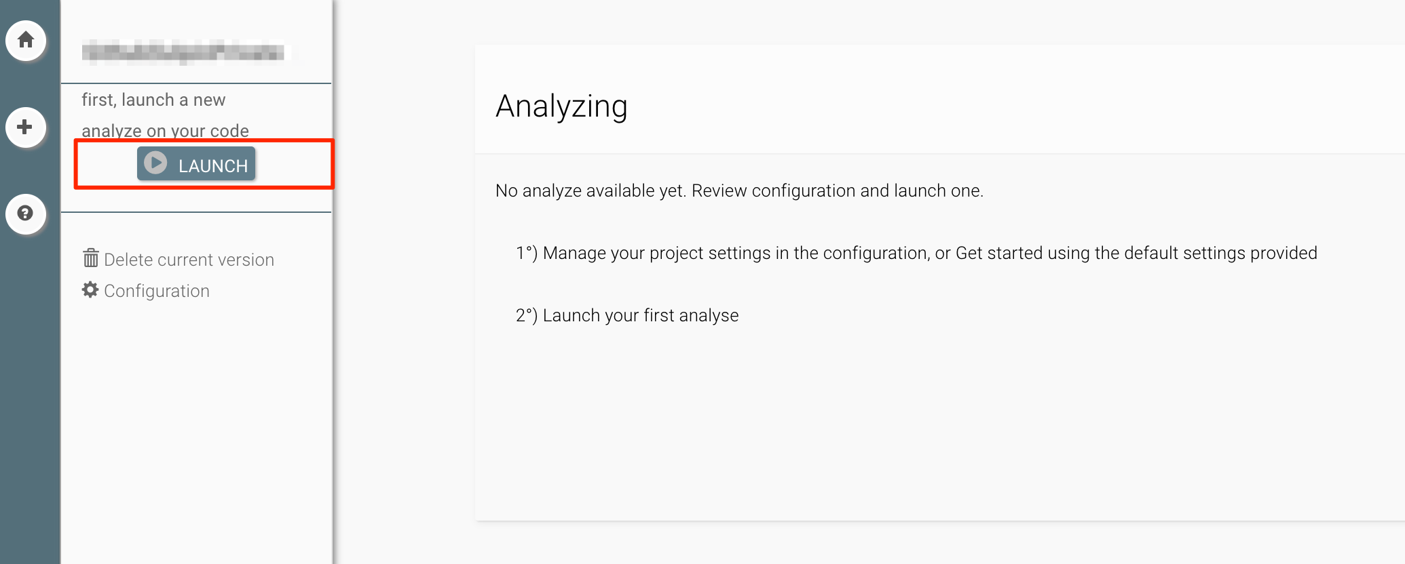
Task: Open help via the question mark icon
Action: coord(26,214)
